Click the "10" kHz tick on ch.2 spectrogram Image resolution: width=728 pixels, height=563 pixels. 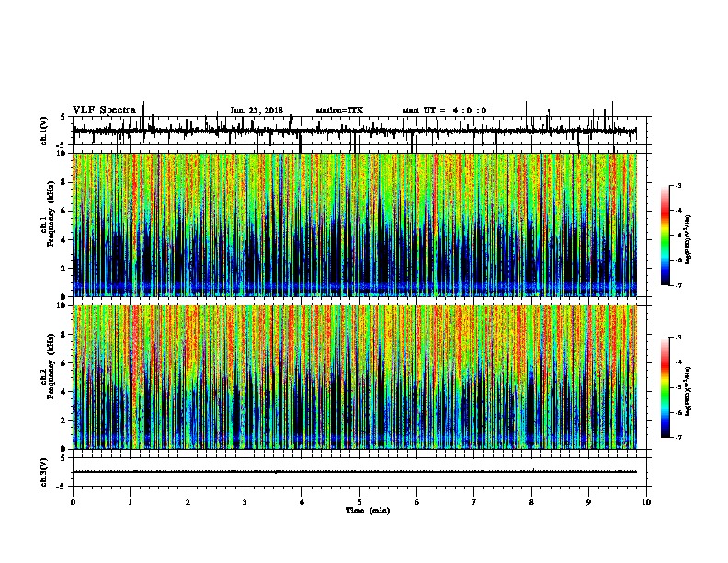point(63,305)
